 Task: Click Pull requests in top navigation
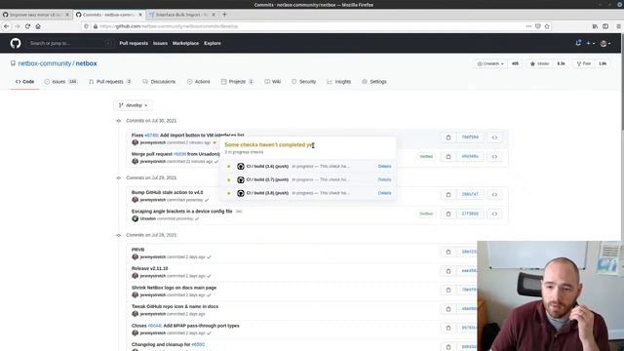(134, 43)
